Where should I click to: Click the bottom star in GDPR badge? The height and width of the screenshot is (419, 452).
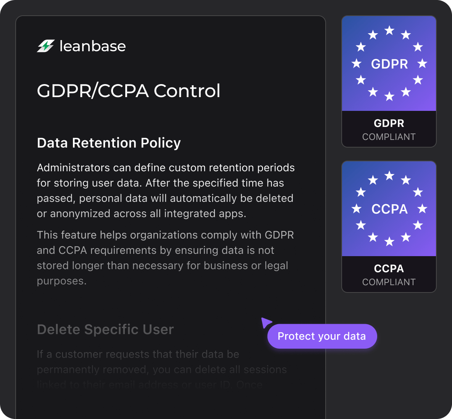click(x=389, y=96)
